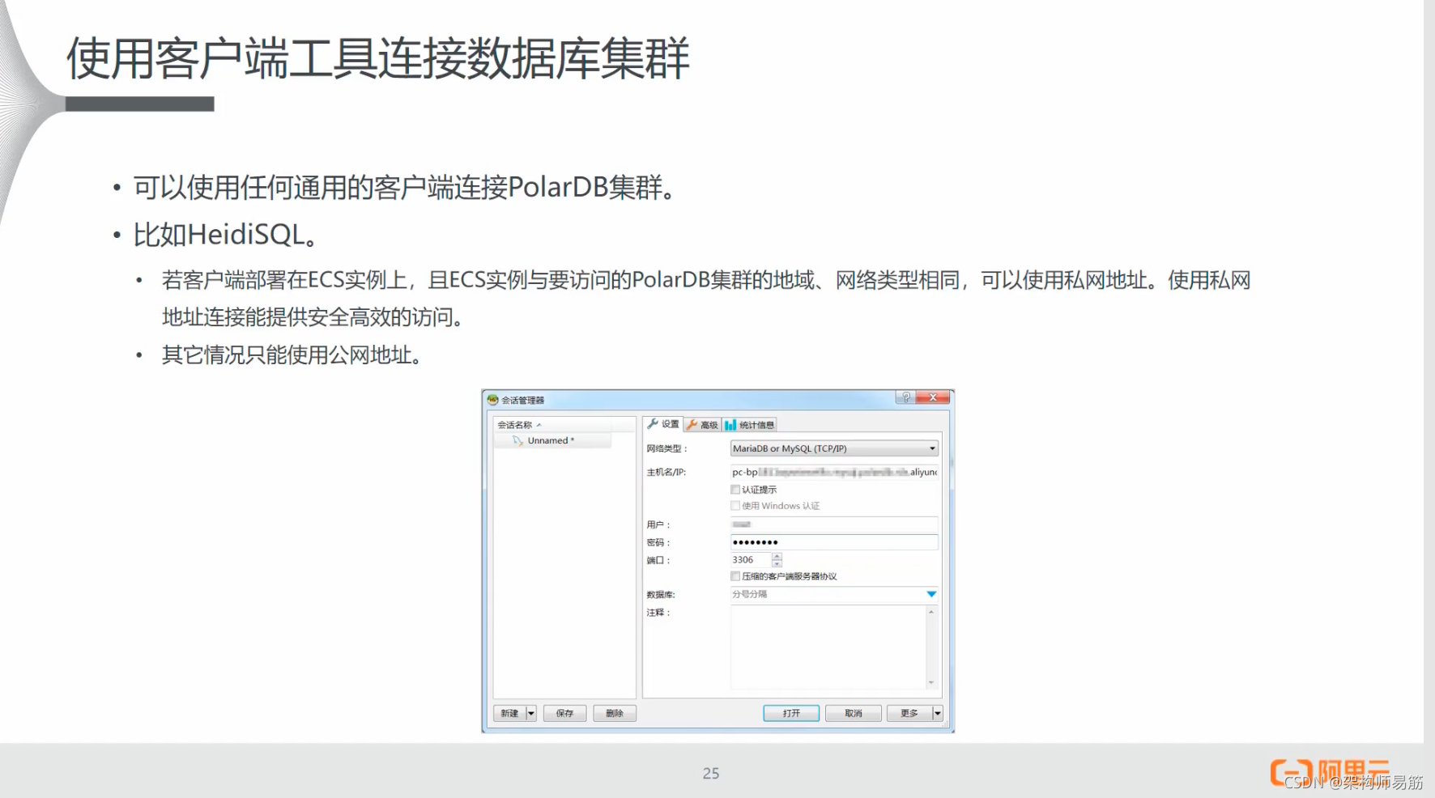
Task: Open the 统计信息 tab
Action: click(750, 425)
